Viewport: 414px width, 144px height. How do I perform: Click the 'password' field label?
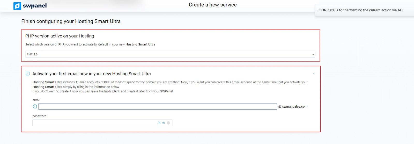[x=39, y=116]
